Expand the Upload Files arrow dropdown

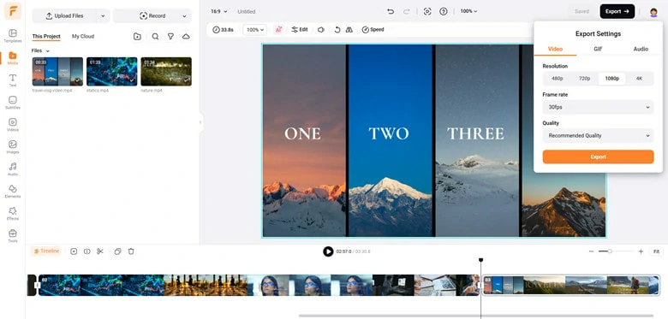click(x=102, y=15)
